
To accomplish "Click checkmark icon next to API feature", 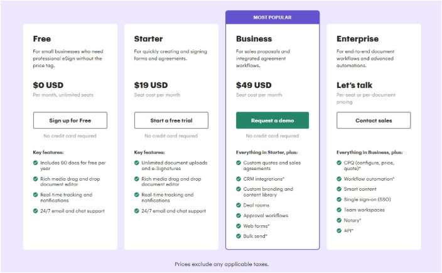I will pyautogui.click(x=340, y=230).
